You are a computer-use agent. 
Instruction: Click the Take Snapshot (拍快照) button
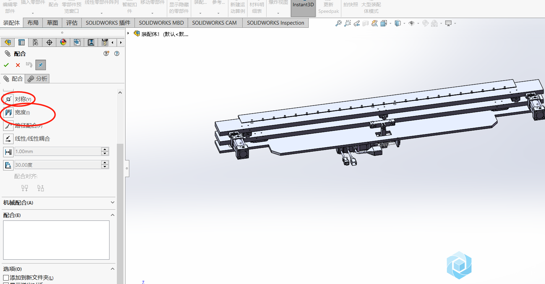click(x=351, y=5)
